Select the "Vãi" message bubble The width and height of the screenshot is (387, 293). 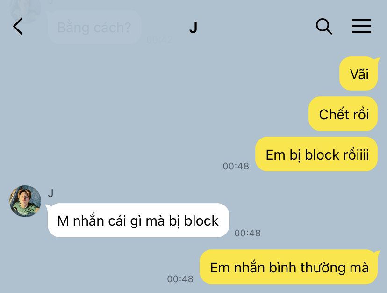[359, 73]
